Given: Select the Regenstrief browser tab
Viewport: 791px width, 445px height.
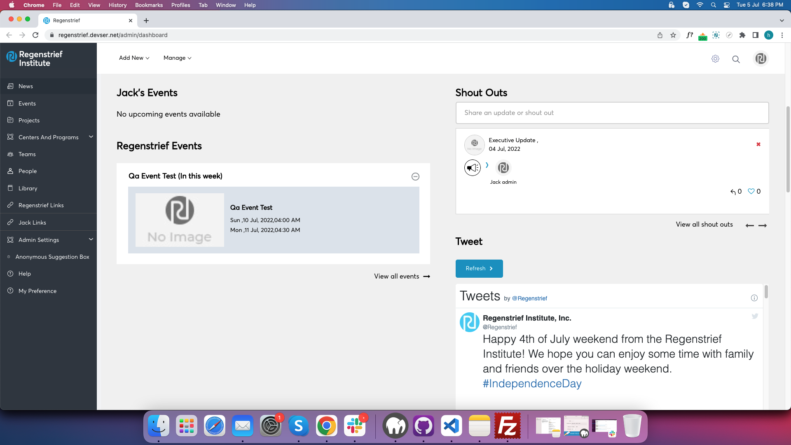Looking at the screenshot, I should click(x=89, y=21).
